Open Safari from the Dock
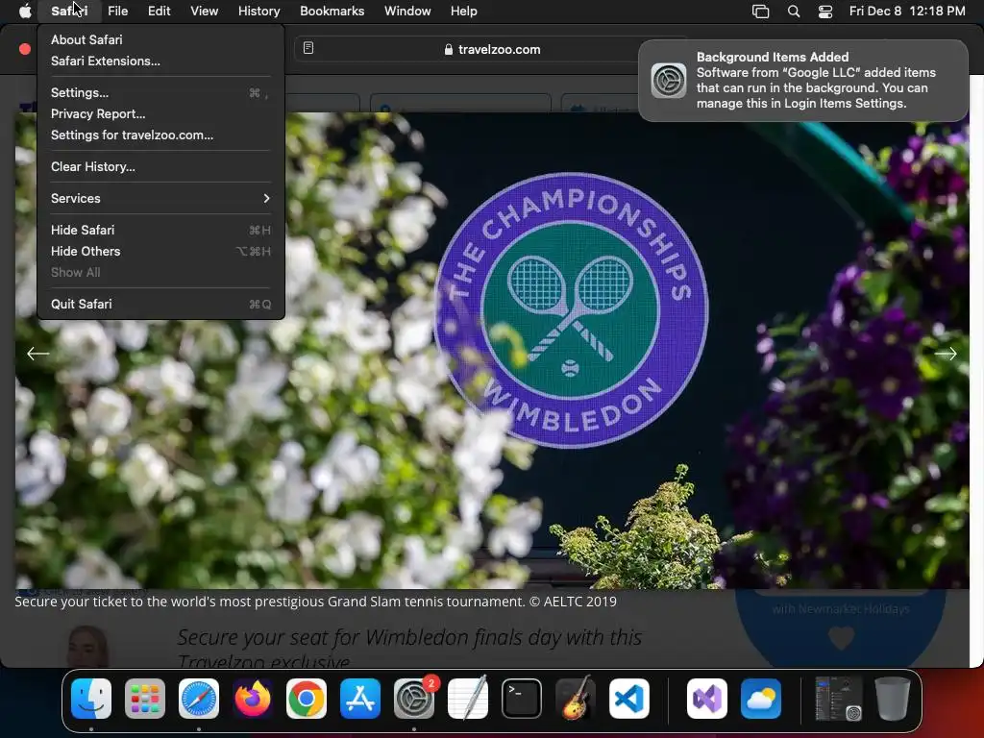This screenshot has height=738, width=984. [199, 699]
